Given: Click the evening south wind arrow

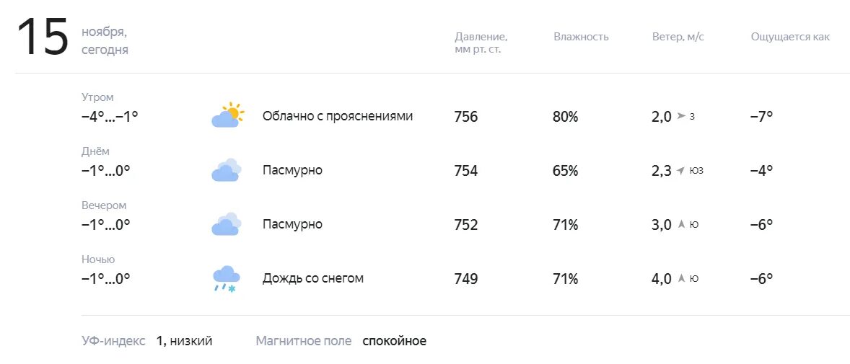Looking at the screenshot, I should click(681, 224).
